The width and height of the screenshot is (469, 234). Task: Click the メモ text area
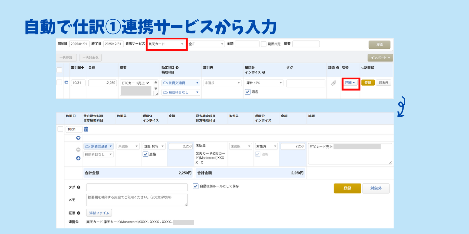point(137,199)
